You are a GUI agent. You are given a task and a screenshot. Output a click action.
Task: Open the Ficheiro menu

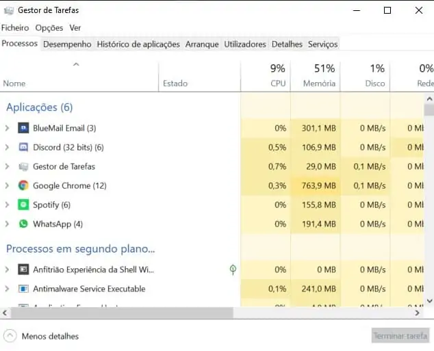pos(15,28)
